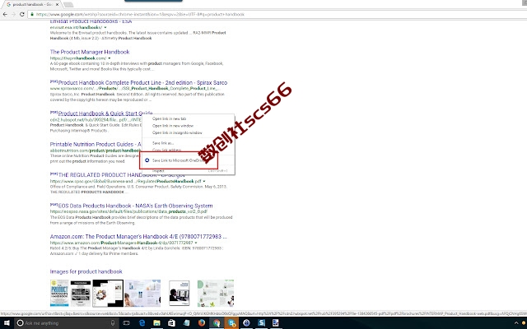This screenshot has width=527, height=329.
Task: Open the blue 'PRODUCT' book cover image thumbnail
Action: tap(59, 293)
